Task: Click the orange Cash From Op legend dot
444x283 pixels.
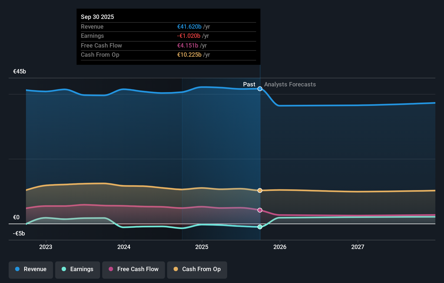Action: click(x=176, y=269)
